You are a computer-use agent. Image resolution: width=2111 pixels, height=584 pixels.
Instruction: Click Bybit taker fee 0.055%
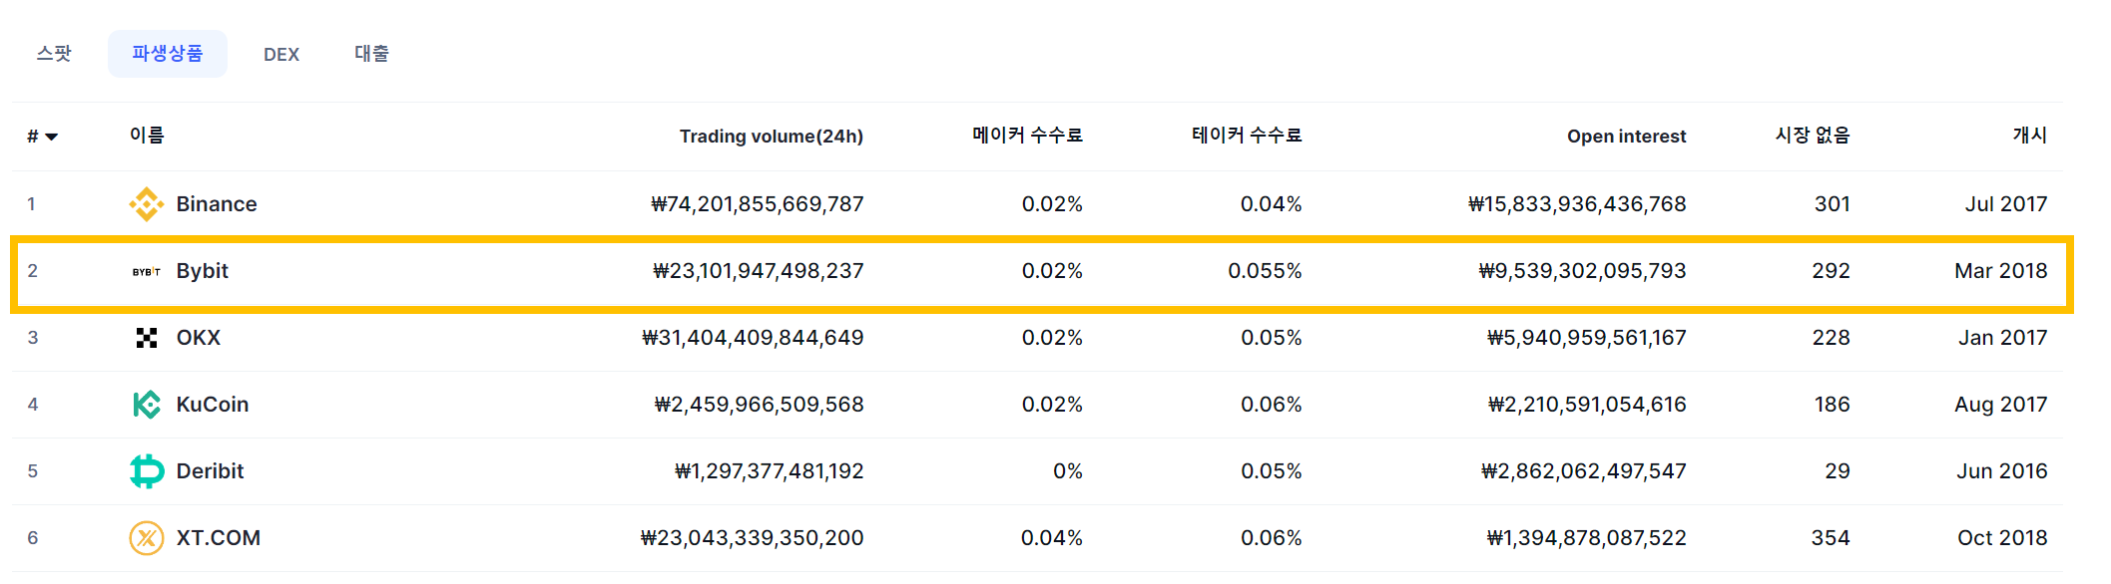[1265, 271]
